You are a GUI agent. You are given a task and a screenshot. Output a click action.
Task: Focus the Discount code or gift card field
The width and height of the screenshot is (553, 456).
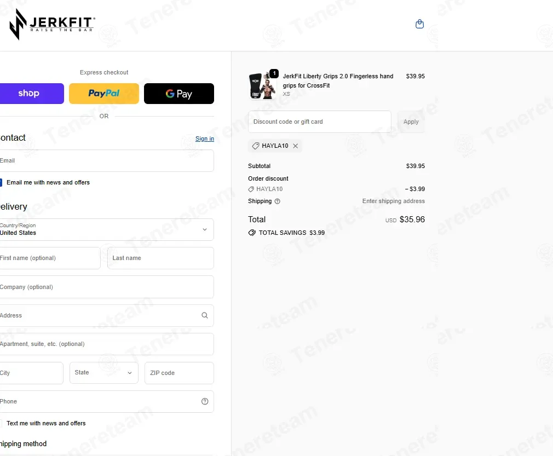320,122
